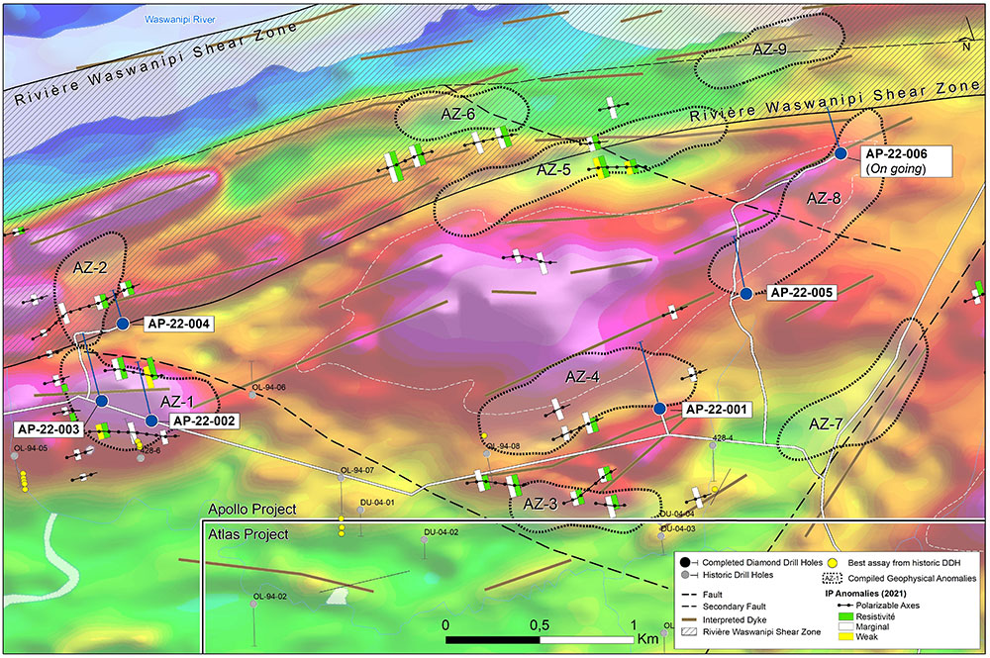
Task: Click the white Marginal legend swatch
Action: [x=846, y=626]
